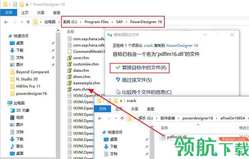Image resolution: width=249 pixels, height=159 pixels.
Task: Click pin icon next to 桌面 in main sidebar
Action: 53,43
